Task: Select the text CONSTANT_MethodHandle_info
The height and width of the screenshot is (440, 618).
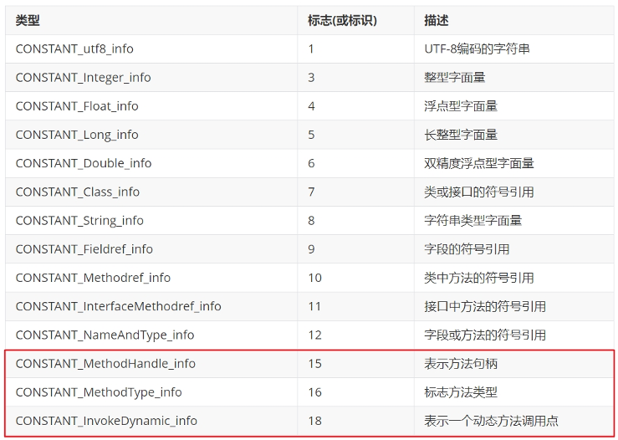Action: coord(105,364)
